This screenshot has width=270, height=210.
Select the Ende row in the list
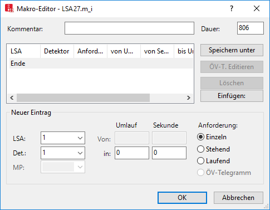(101, 64)
